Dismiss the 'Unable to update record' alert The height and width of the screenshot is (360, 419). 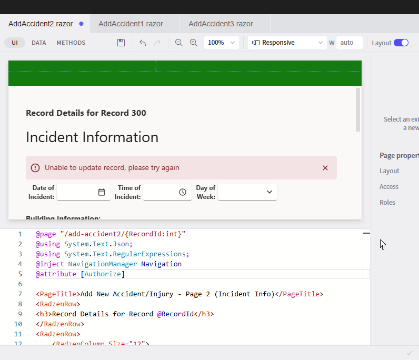point(325,168)
